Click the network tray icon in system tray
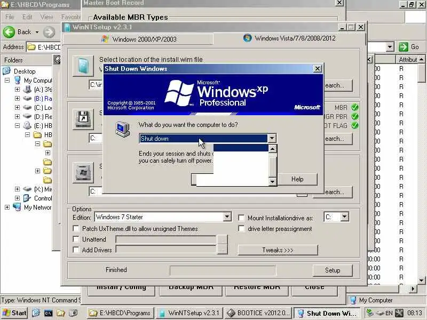Screen dimensions: 427x320 point(370,313)
